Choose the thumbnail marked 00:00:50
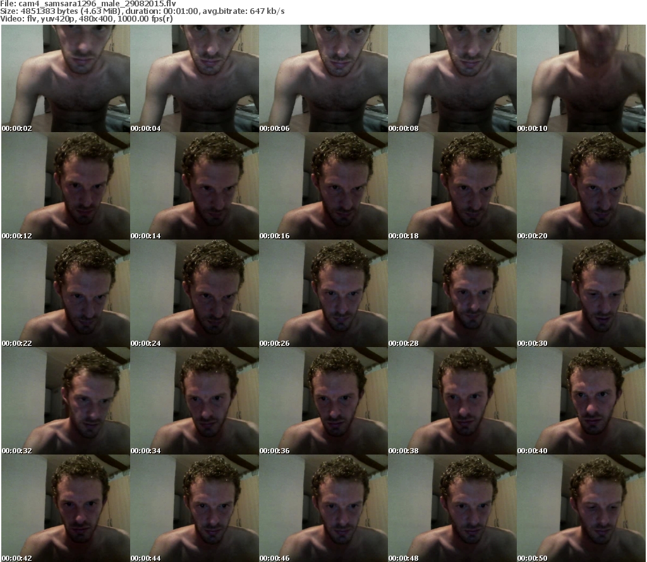 [x=581, y=508]
